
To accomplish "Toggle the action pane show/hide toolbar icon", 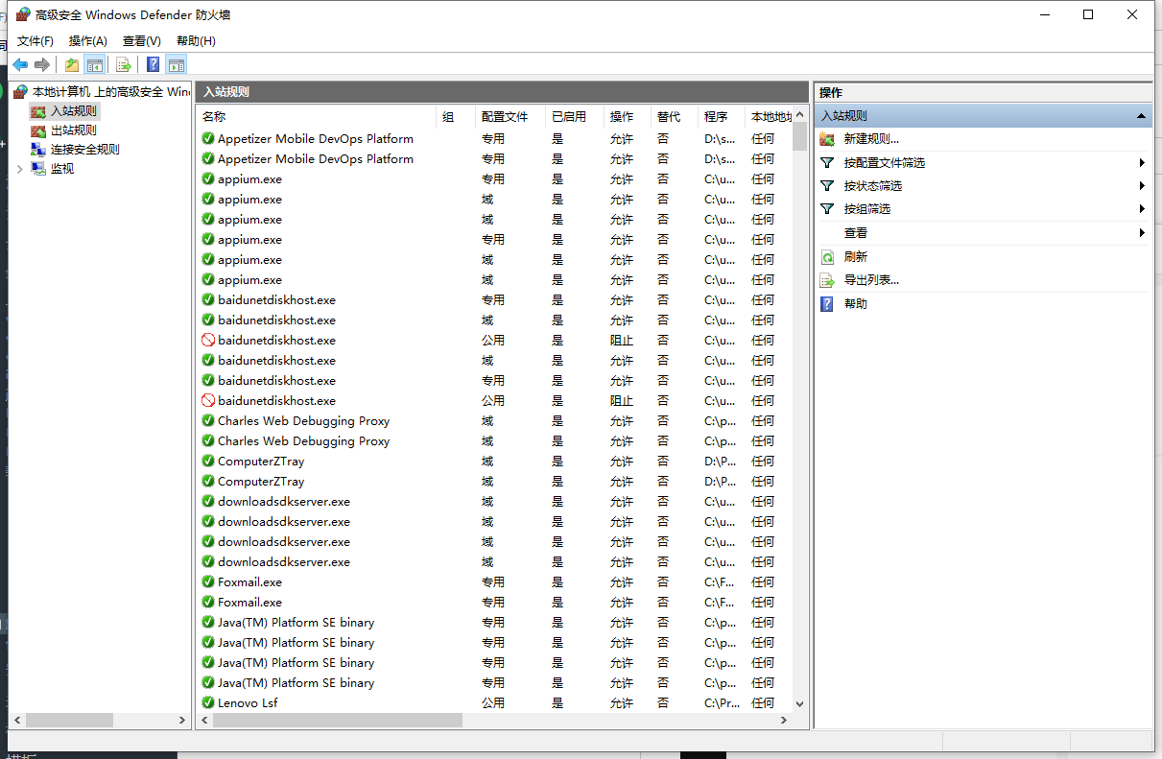I will pos(176,65).
